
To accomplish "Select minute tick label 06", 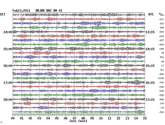I will 65,118.
